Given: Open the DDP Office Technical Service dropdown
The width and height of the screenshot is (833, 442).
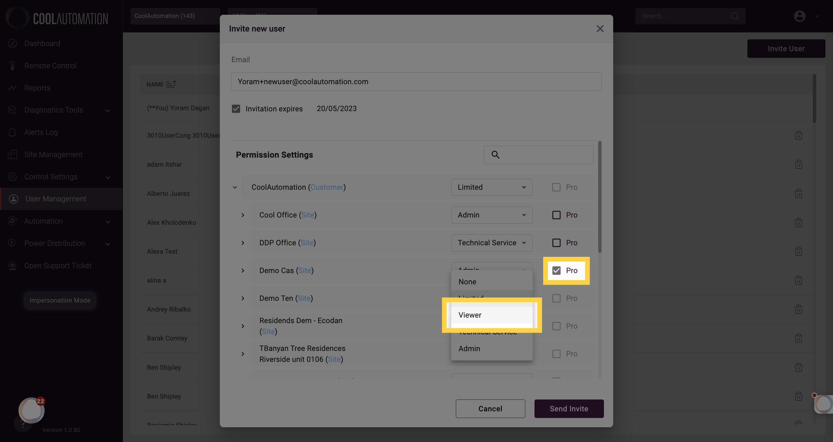Looking at the screenshot, I should click(492, 243).
